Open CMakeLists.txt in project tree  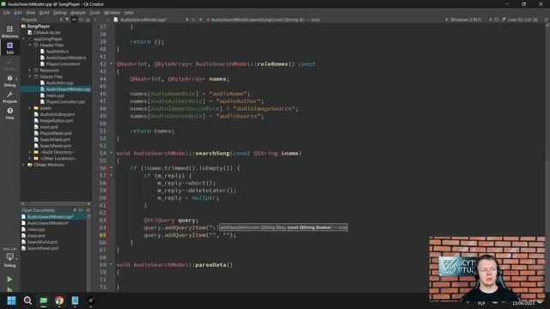tap(47, 33)
